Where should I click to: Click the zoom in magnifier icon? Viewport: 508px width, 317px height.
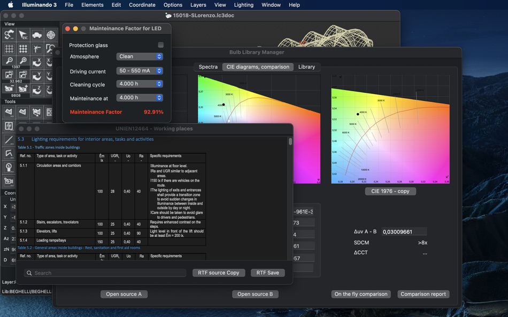[x=23, y=61]
